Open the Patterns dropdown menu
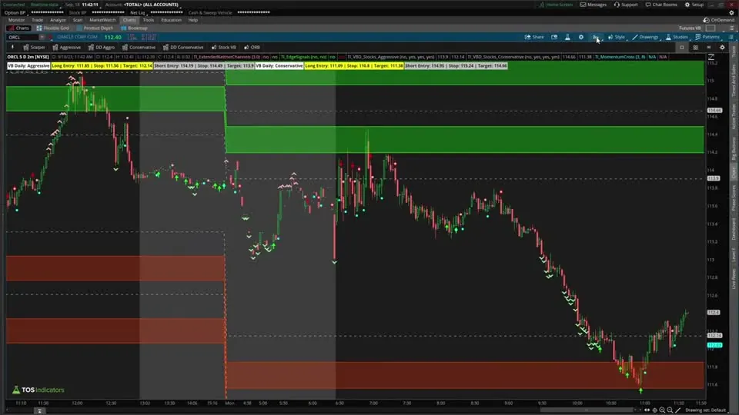Image resolution: width=739 pixels, height=415 pixels. 707,37
